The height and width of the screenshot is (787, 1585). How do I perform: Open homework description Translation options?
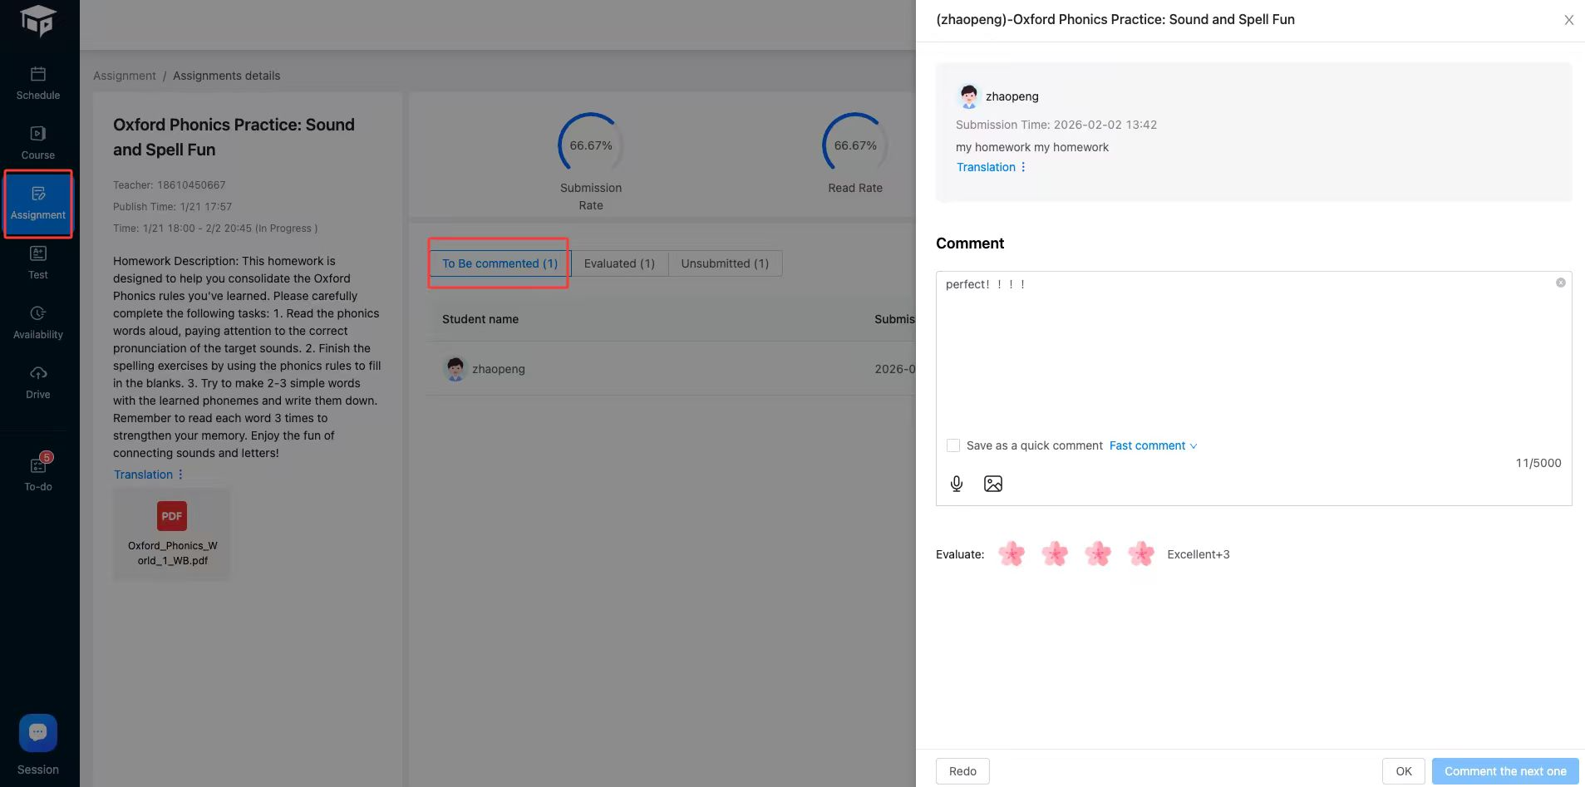coord(180,475)
